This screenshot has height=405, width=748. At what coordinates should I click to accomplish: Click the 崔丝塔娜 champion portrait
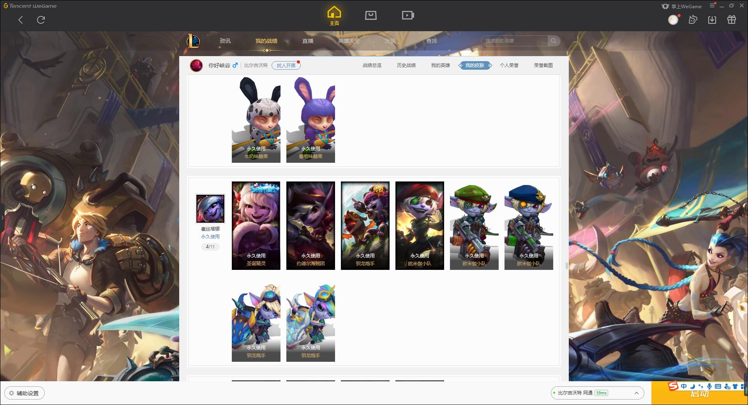(210, 209)
